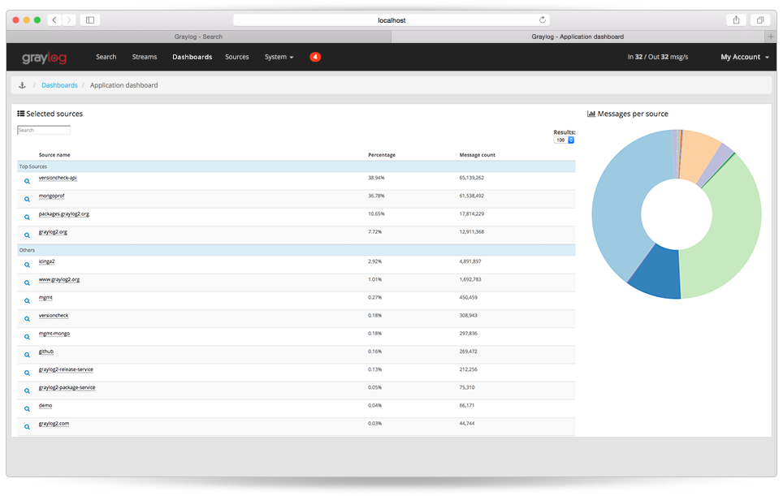The width and height of the screenshot is (783, 496).
Task: Click the magnifier icon next to mgmt
Action: coord(27,301)
